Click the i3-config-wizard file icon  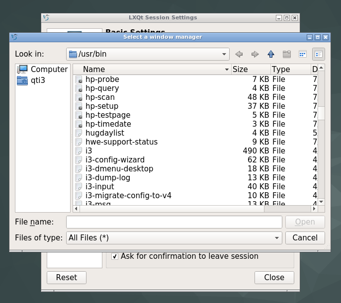pos(79,160)
